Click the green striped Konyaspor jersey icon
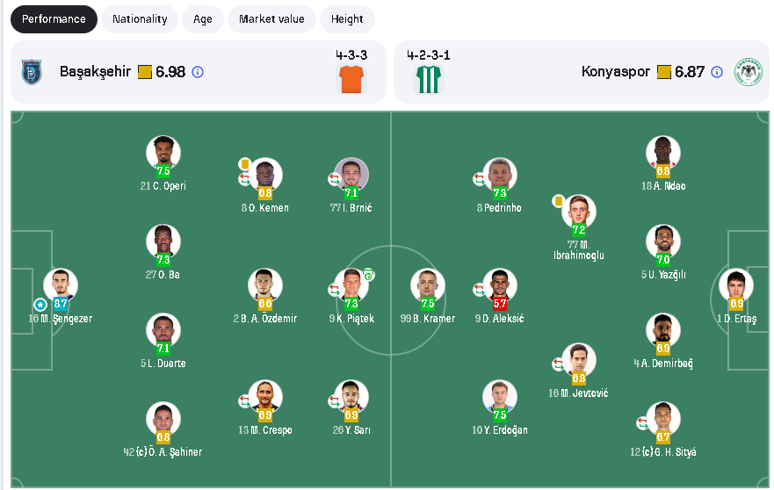 429,80
